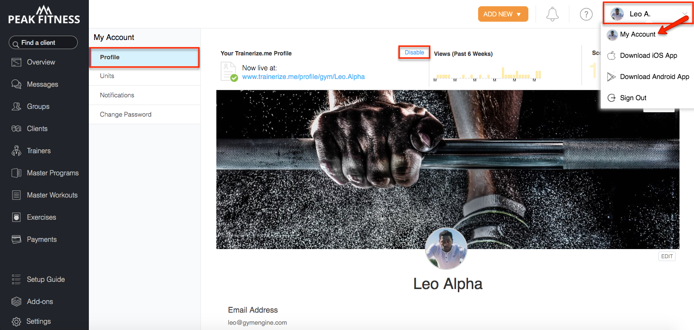694x330 pixels.
Task: Click the Settings gear icon
Action: (x=16, y=321)
